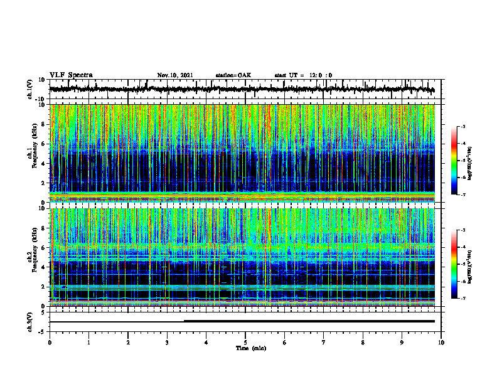
Task: Click the time axis tick label "9"
Action: 402,343
